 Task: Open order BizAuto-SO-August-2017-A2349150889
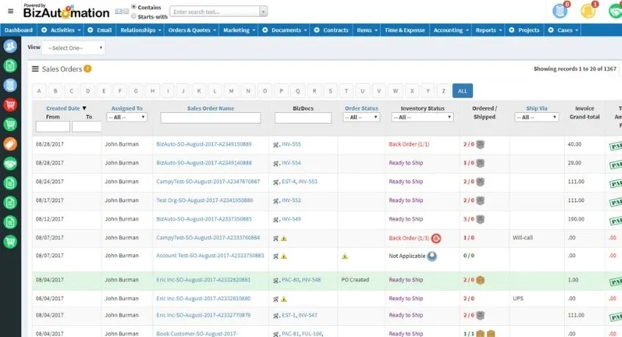(x=204, y=144)
